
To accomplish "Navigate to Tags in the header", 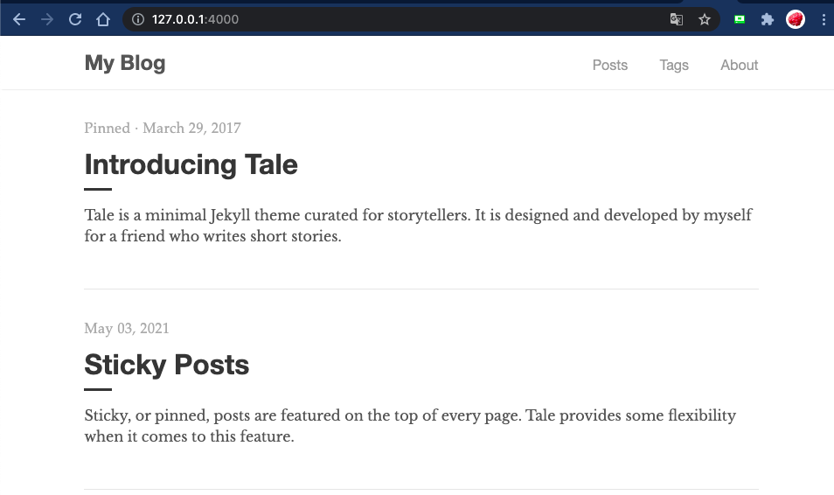I will click(x=674, y=65).
